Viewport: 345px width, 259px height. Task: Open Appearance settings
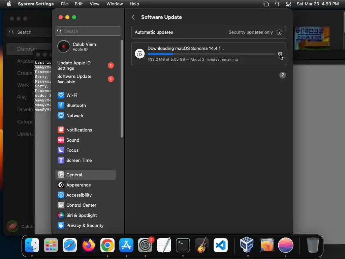[86, 185]
